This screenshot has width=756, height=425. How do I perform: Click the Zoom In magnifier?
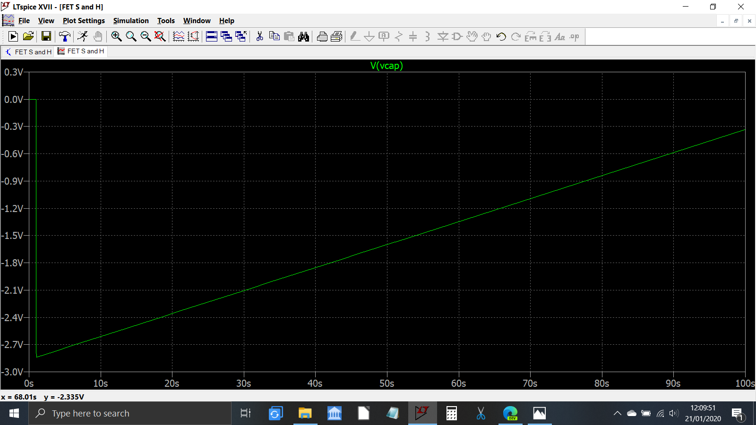[x=116, y=36]
